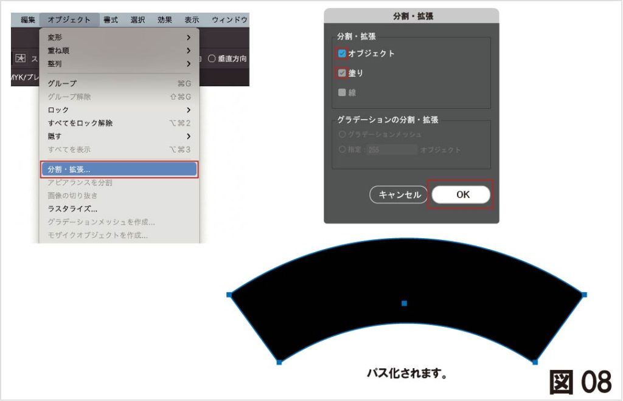Click the star icon in control bar
623x401 pixels.
(21, 59)
